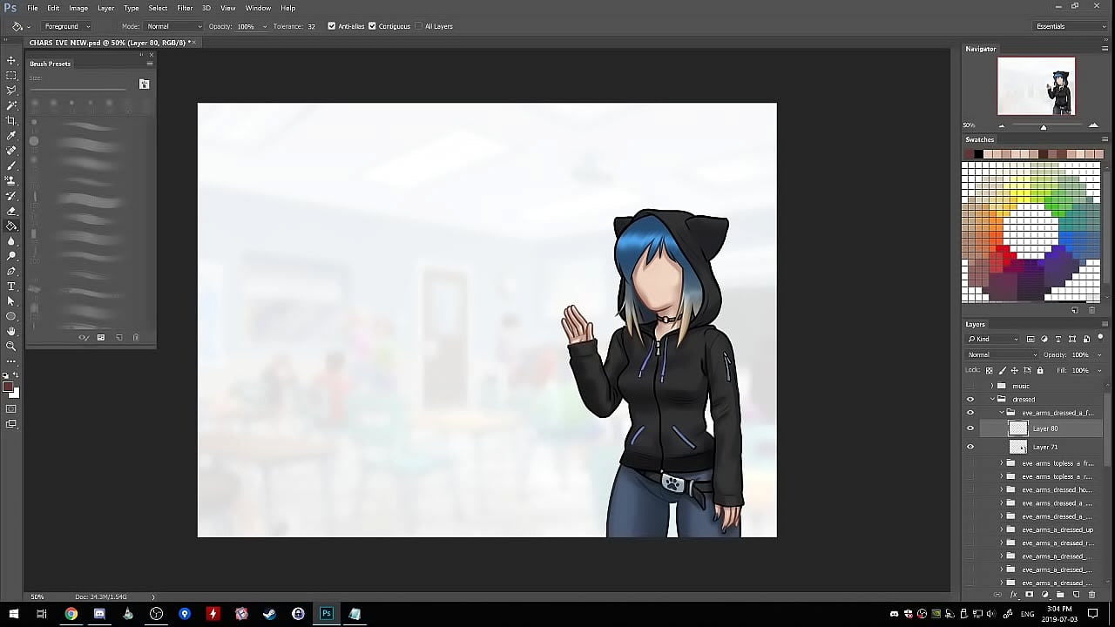Choose the Hand tool

click(11, 331)
